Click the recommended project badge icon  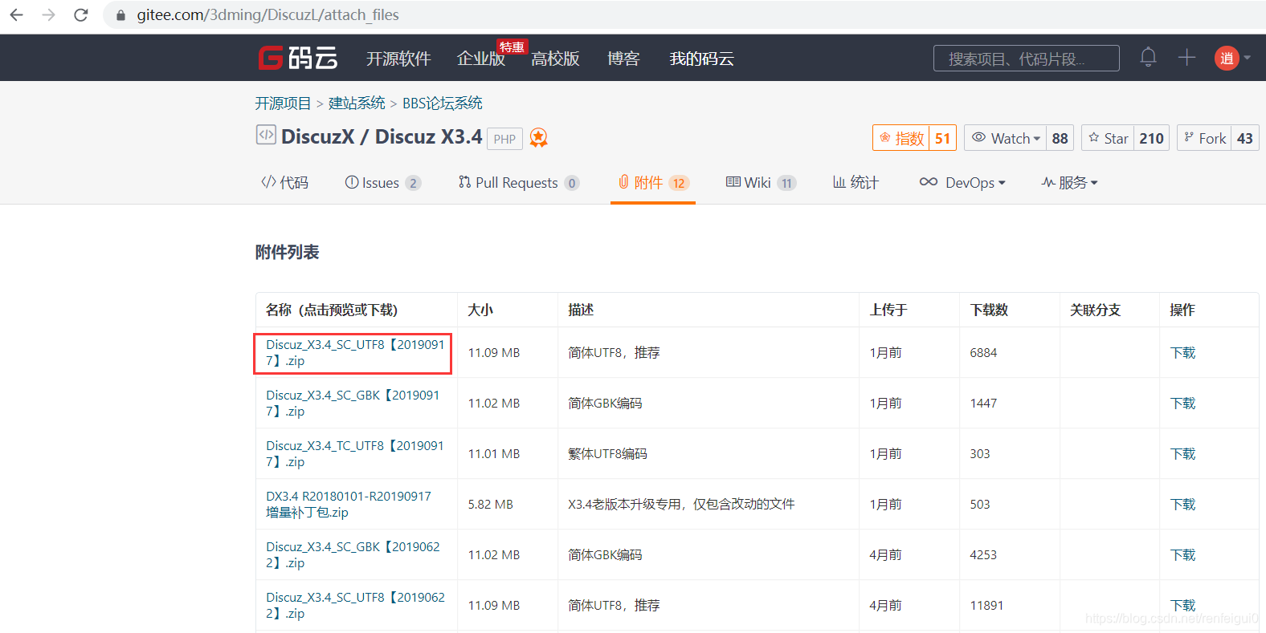(539, 138)
